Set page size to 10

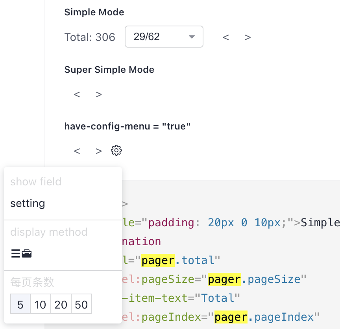tap(41, 304)
